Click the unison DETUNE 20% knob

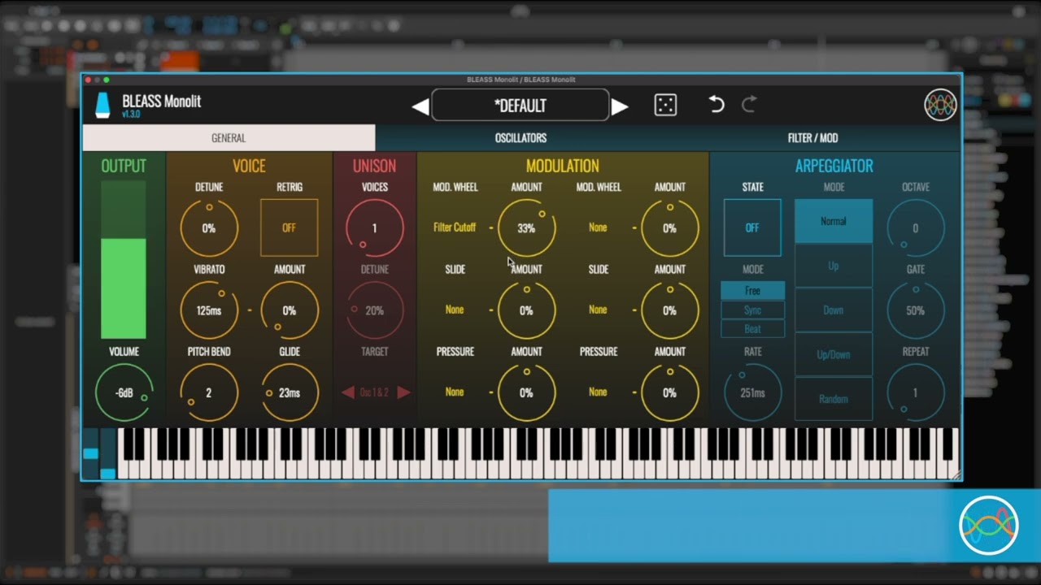coord(375,310)
